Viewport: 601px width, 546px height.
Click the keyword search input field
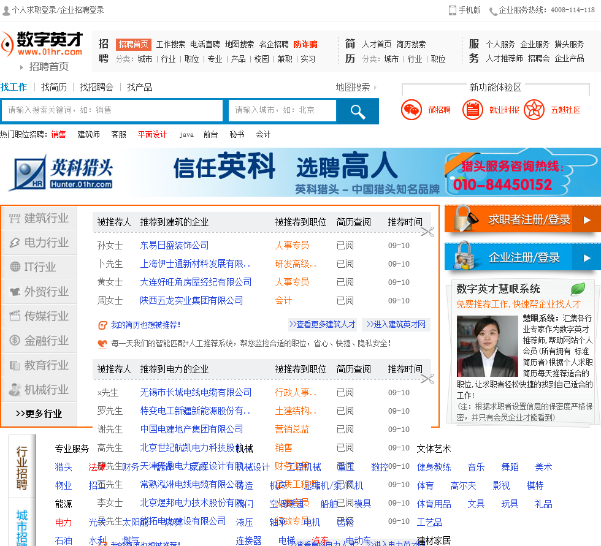112,110
